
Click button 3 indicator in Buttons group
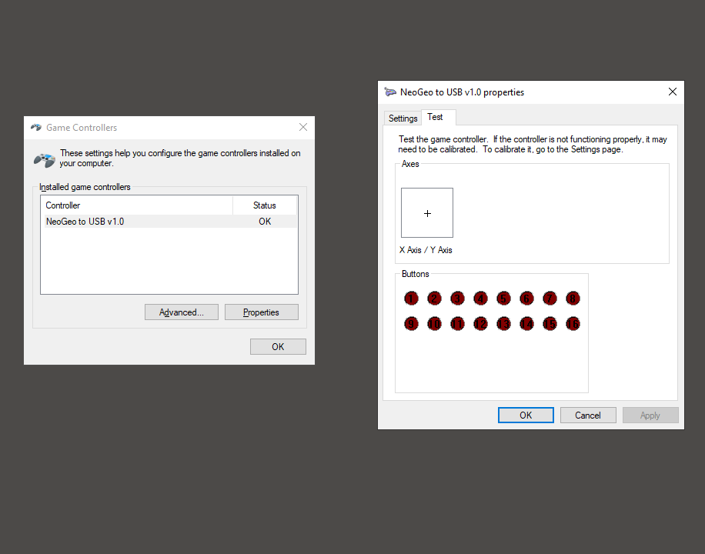[x=457, y=298]
